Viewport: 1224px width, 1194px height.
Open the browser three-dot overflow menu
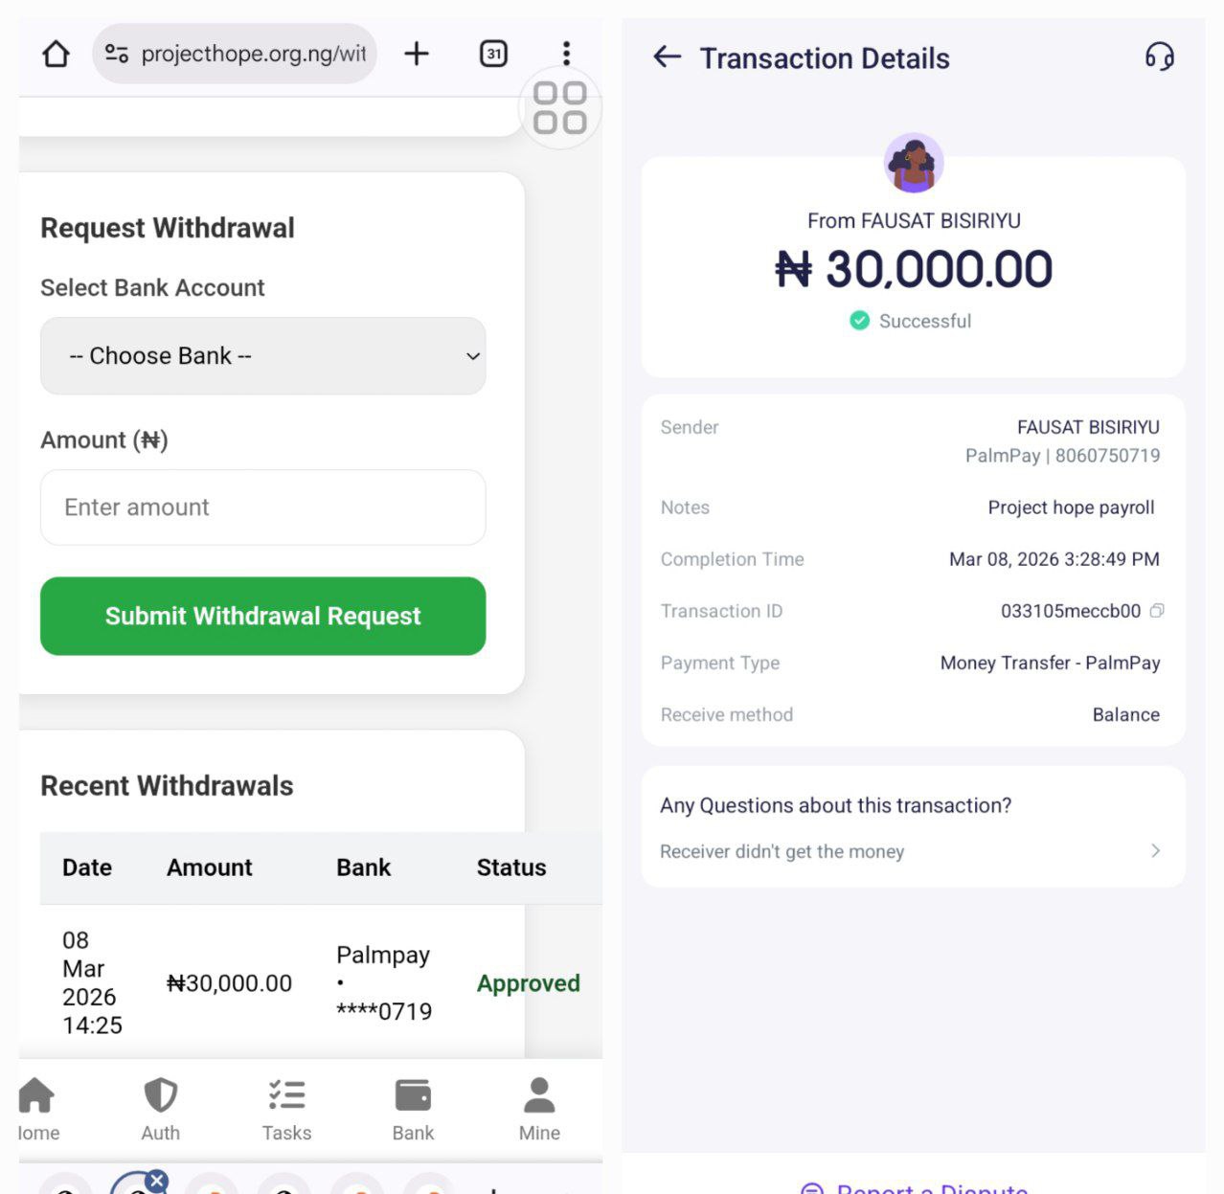click(566, 54)
